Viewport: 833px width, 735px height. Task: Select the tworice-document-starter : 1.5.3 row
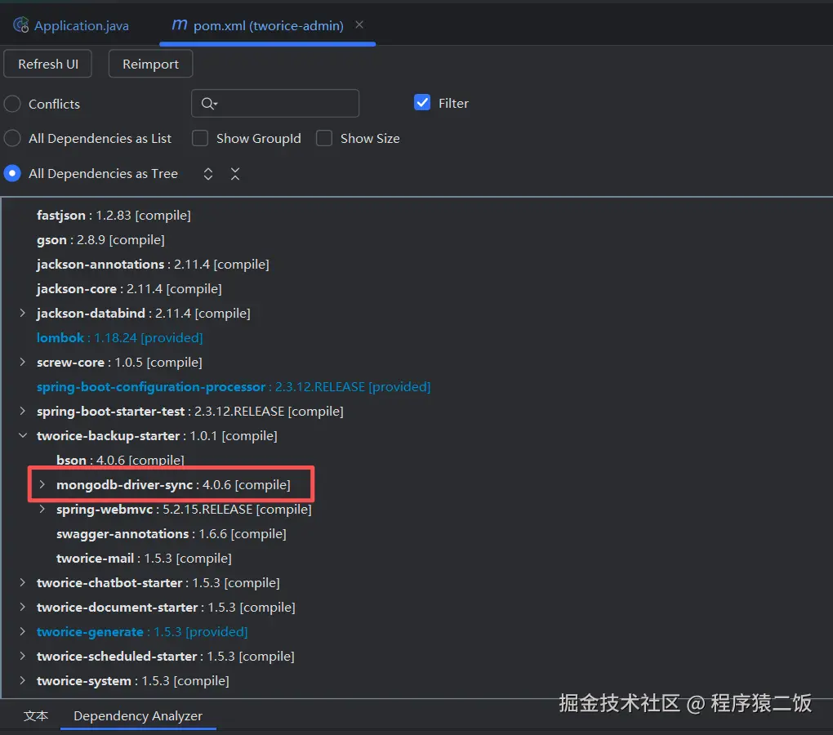pyautogui.click(x=166, y=607)
